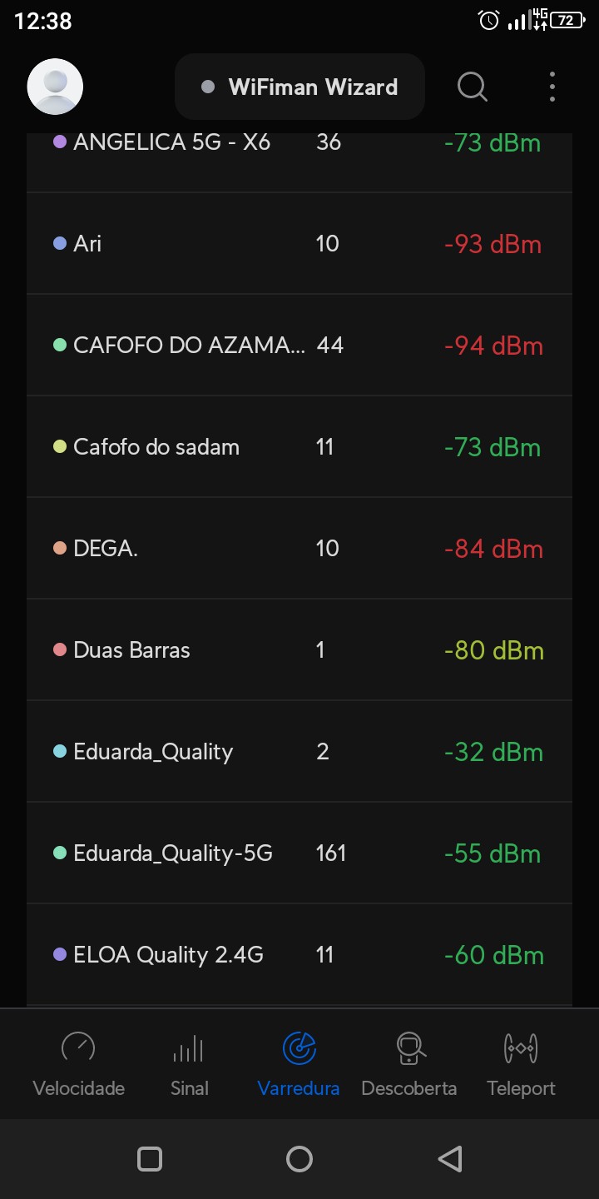
Task: Tap the Cafofo do sadam network
Action: [299, 447]
